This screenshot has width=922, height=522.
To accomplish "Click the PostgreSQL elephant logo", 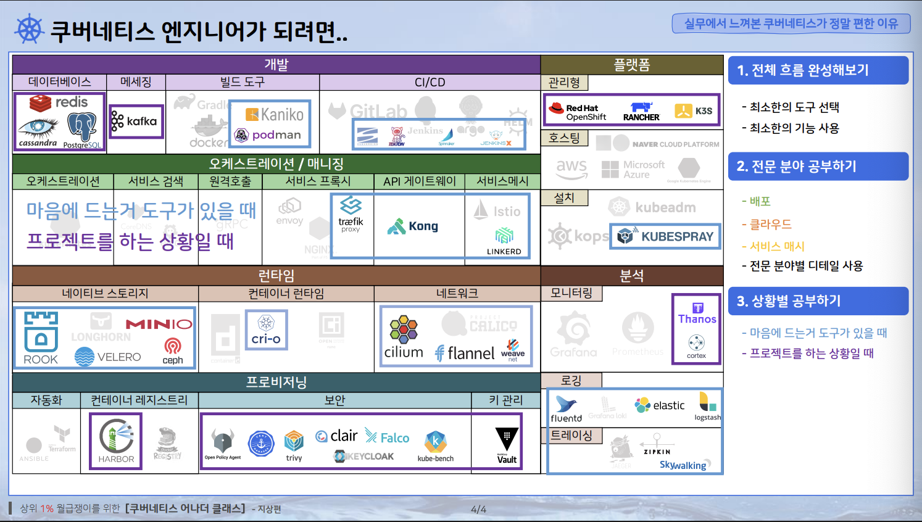I will (x=82, y=131).
